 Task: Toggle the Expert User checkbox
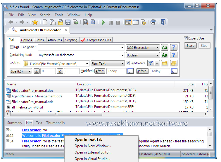186,38
